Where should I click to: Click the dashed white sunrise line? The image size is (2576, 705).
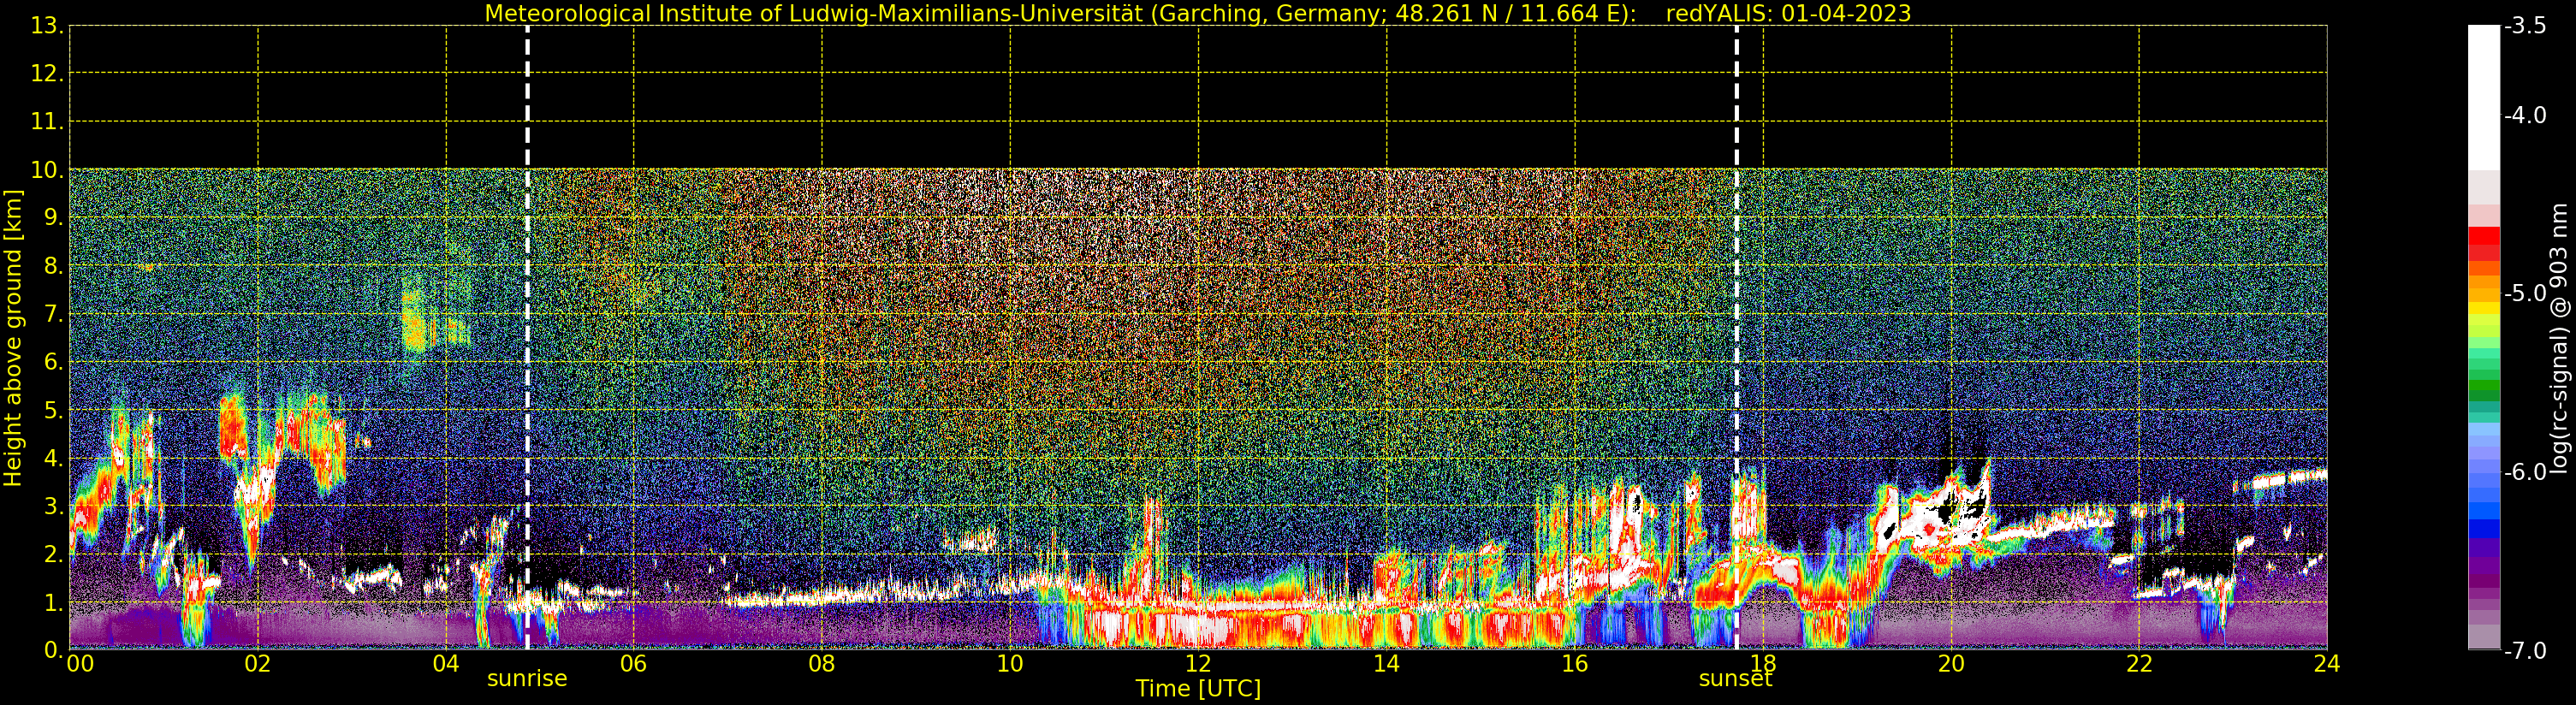pyautogui.click(x=527, y=338)
